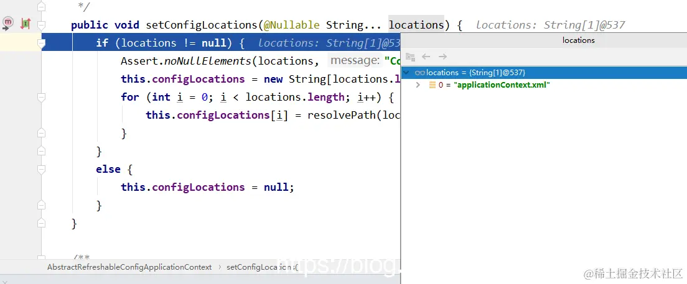Collapse the for loop fold marker

pyautogui.click(x=41, y=97)
